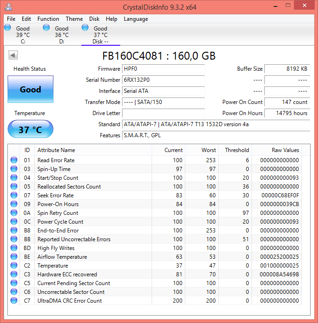Screen dimensions: 318x323
Task: Click the Spin Retry Count threshold value 97
Action: coord(245,213)
